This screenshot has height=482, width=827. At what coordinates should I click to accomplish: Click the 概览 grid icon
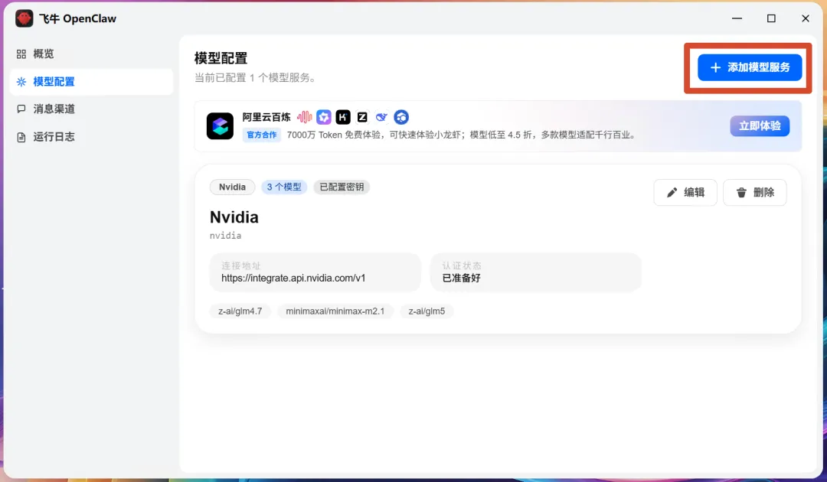(21, 54)
